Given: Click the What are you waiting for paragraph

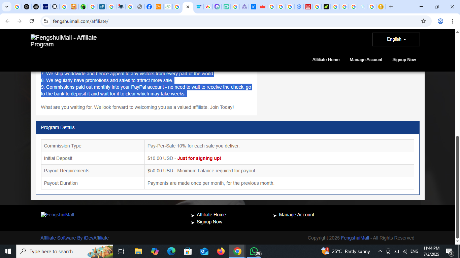Looking at the screenshot, I should click(x=137, y=107).
